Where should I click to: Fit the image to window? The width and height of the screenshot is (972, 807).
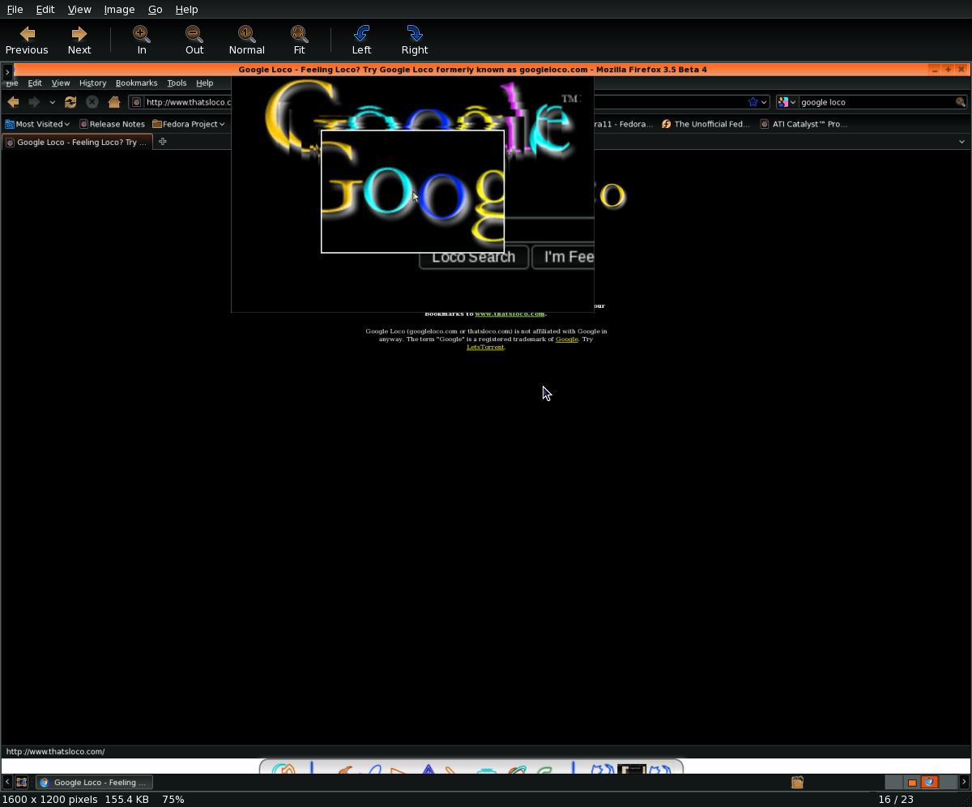(x=300, y=40)
